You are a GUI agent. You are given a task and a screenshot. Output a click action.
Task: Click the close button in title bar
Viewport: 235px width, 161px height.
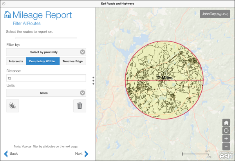[4, 3]
